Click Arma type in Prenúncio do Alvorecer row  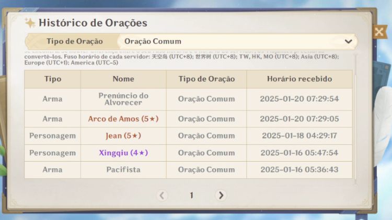[x=52, y=99]
